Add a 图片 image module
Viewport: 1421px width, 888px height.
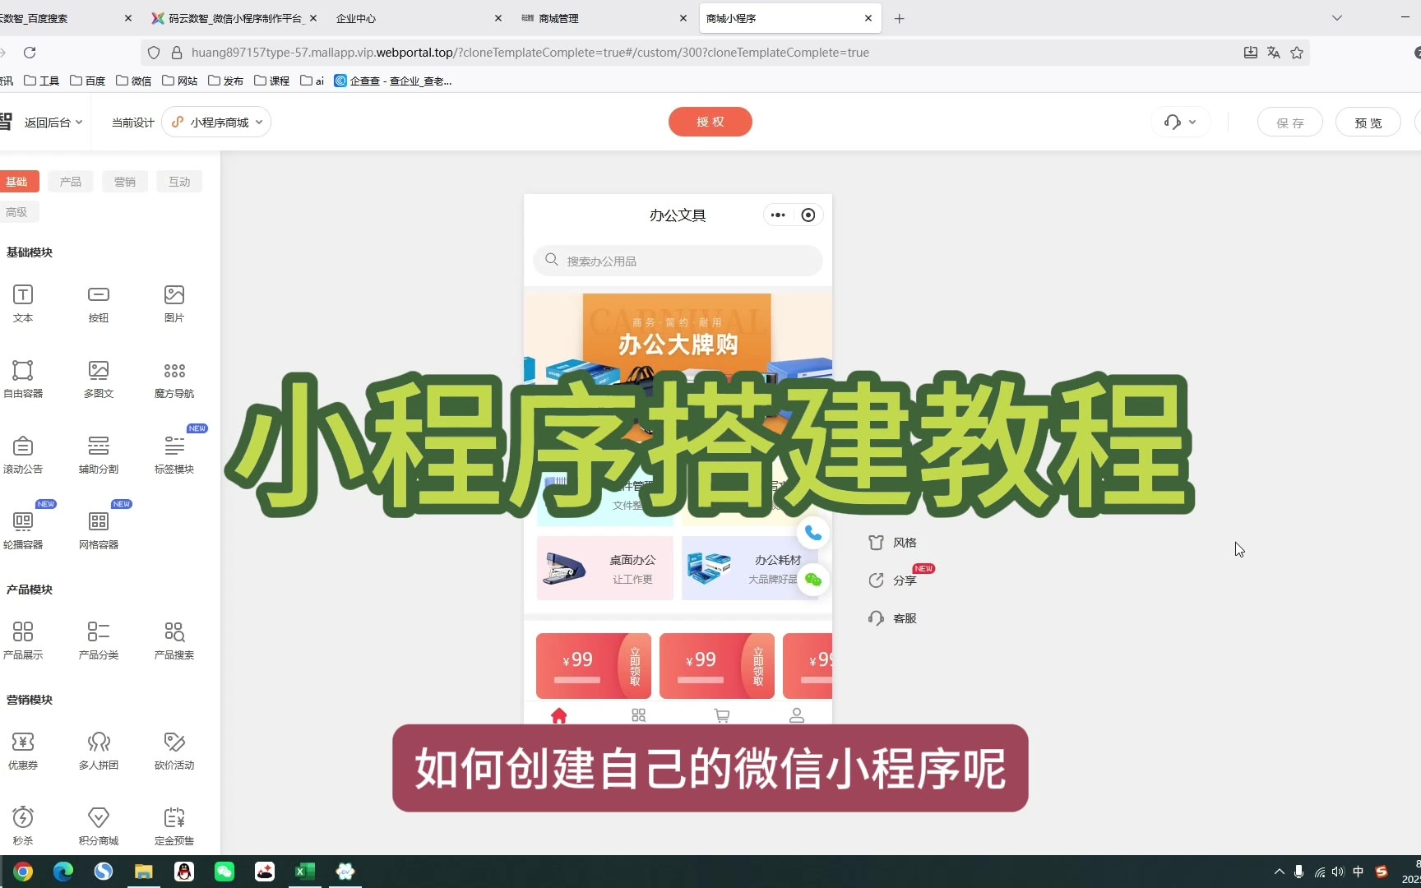click(x=174, y=303)
